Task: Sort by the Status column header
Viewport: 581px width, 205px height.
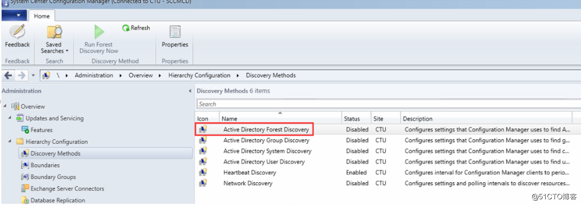Action: pyautogui.click(x=356, y=119)
